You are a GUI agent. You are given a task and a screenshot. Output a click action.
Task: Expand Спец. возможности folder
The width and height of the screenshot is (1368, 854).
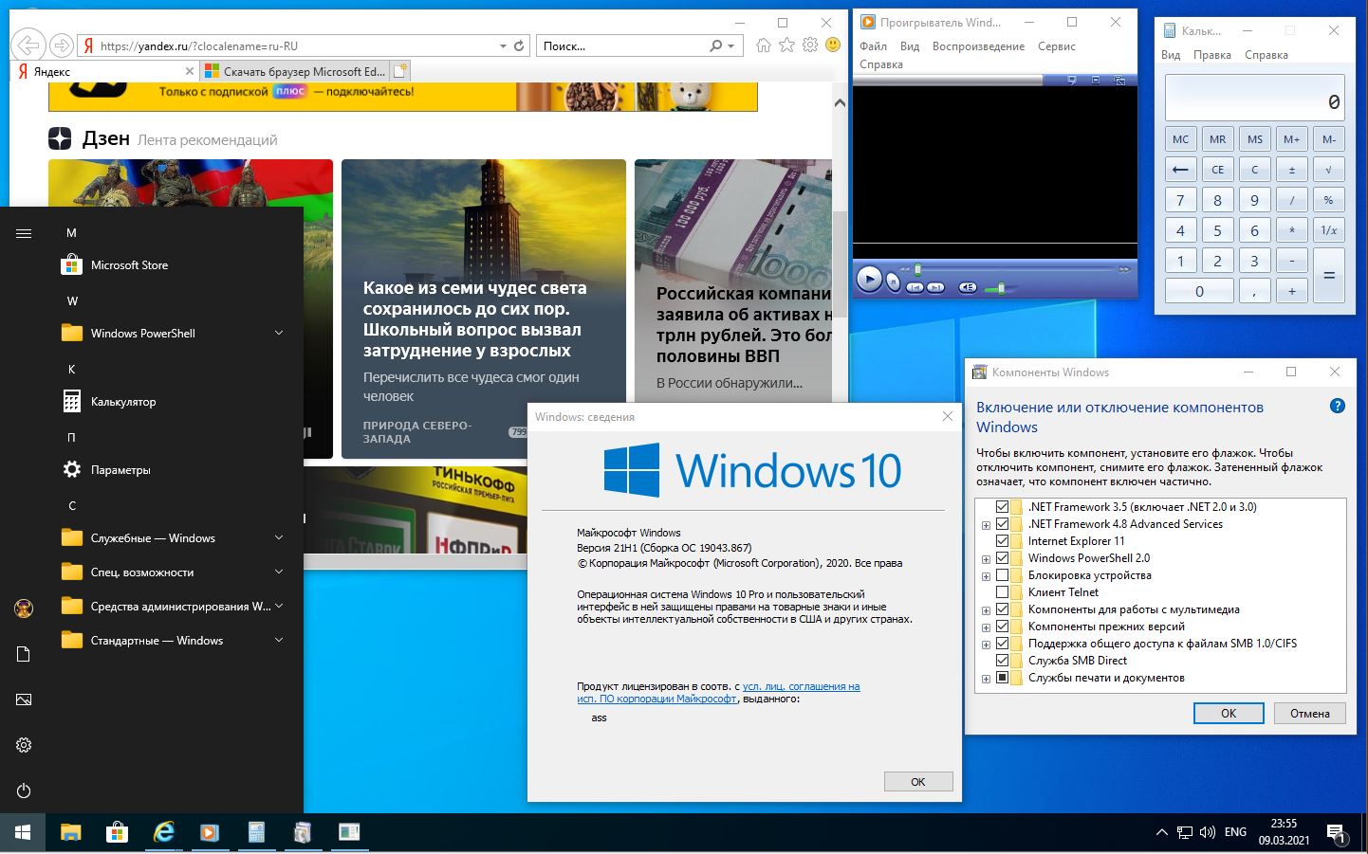(279, 572)
